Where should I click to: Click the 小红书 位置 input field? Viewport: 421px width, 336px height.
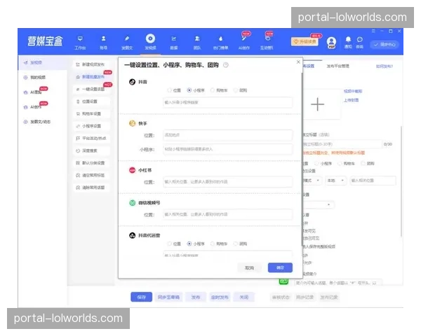pyautogui.click(x=227, y=182)
